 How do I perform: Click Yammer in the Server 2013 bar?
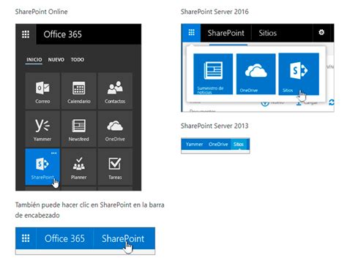(x=194, y=144)
